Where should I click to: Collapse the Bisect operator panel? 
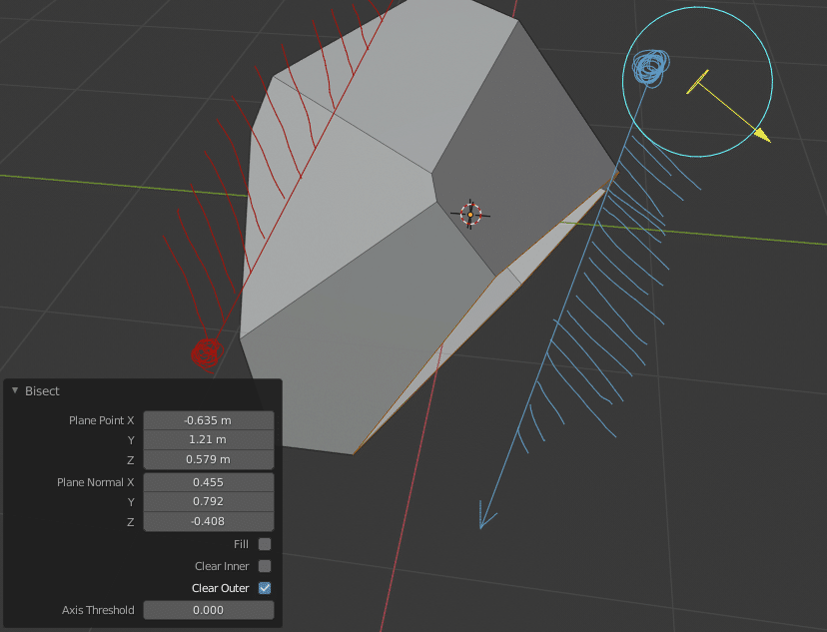tap(15, 390)
